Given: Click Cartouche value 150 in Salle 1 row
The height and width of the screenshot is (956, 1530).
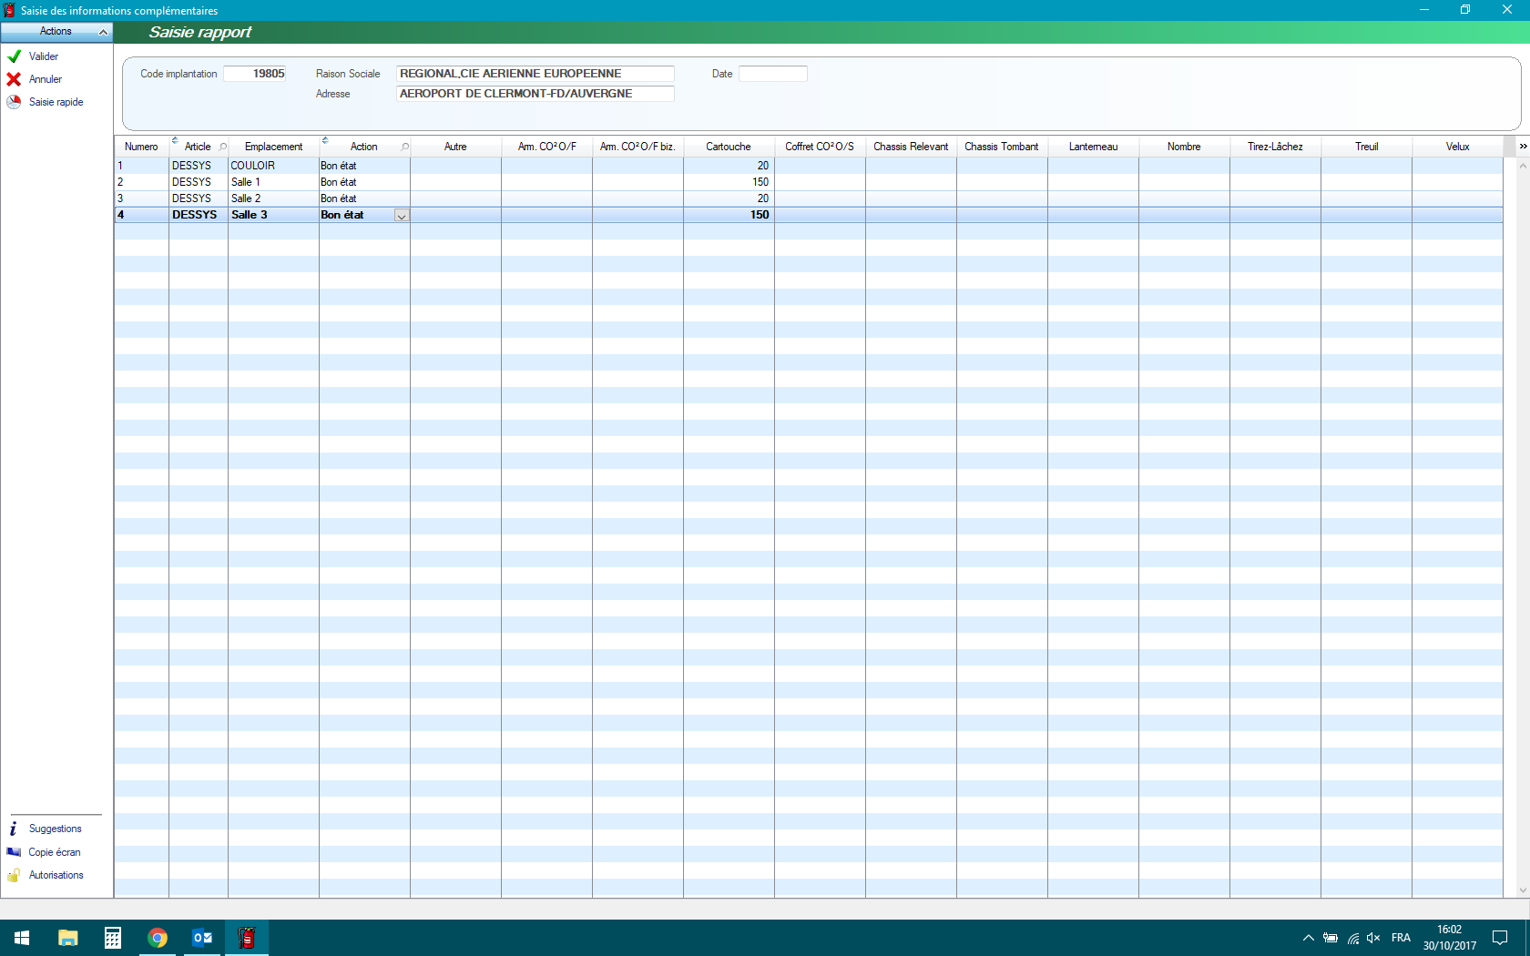Looking at the screenshot, I should tap(729, 182).
